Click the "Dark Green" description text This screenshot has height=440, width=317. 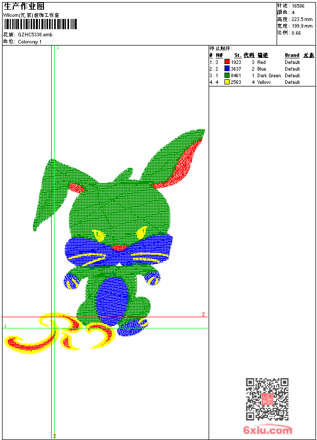tap(269, 76)
